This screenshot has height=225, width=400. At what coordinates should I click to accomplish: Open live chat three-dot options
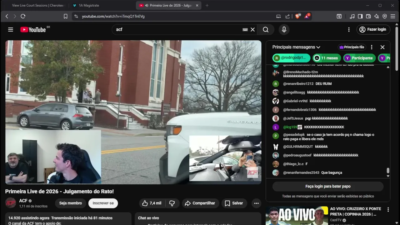(x=372, y=47)
